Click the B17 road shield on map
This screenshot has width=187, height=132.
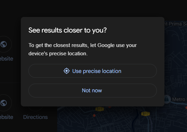pyautogui.click(x=145, y=114)
